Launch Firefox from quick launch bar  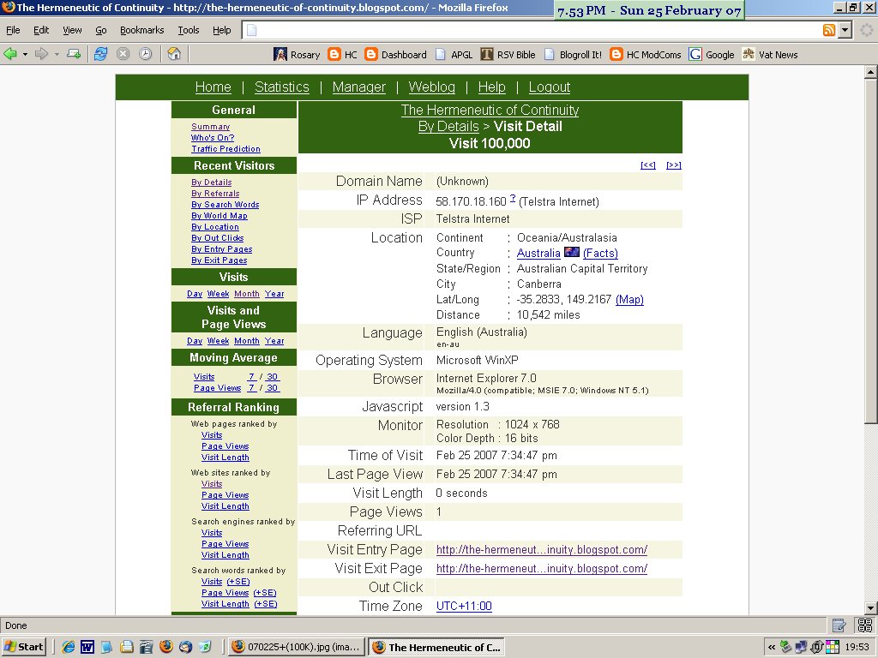tap(165, 647)
